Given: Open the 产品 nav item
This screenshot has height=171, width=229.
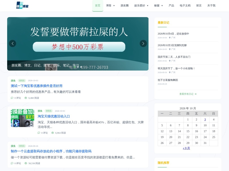Looking at the screenshot, I should [x=171, y=5].
